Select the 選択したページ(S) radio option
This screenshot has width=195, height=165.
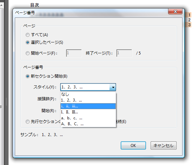(x=28, y=42)
